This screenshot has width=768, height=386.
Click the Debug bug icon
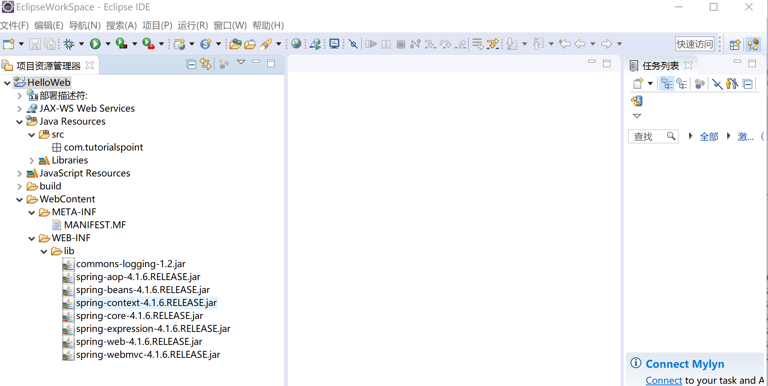click(x=69, y=44)
